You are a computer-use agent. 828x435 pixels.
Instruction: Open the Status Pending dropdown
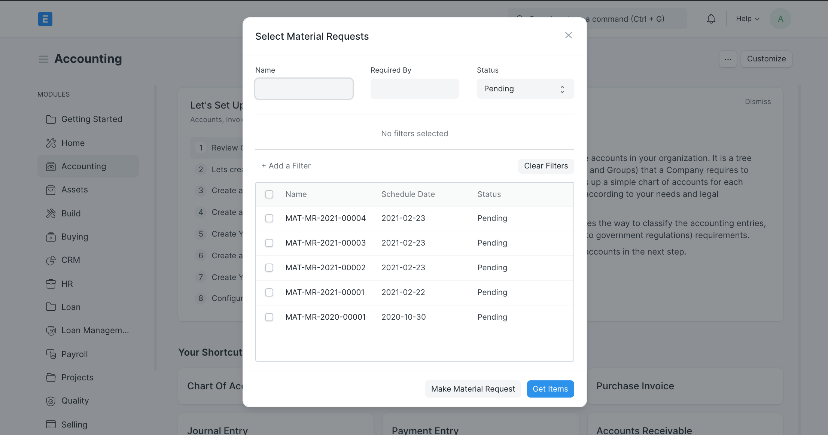click(x=525, y=89)
